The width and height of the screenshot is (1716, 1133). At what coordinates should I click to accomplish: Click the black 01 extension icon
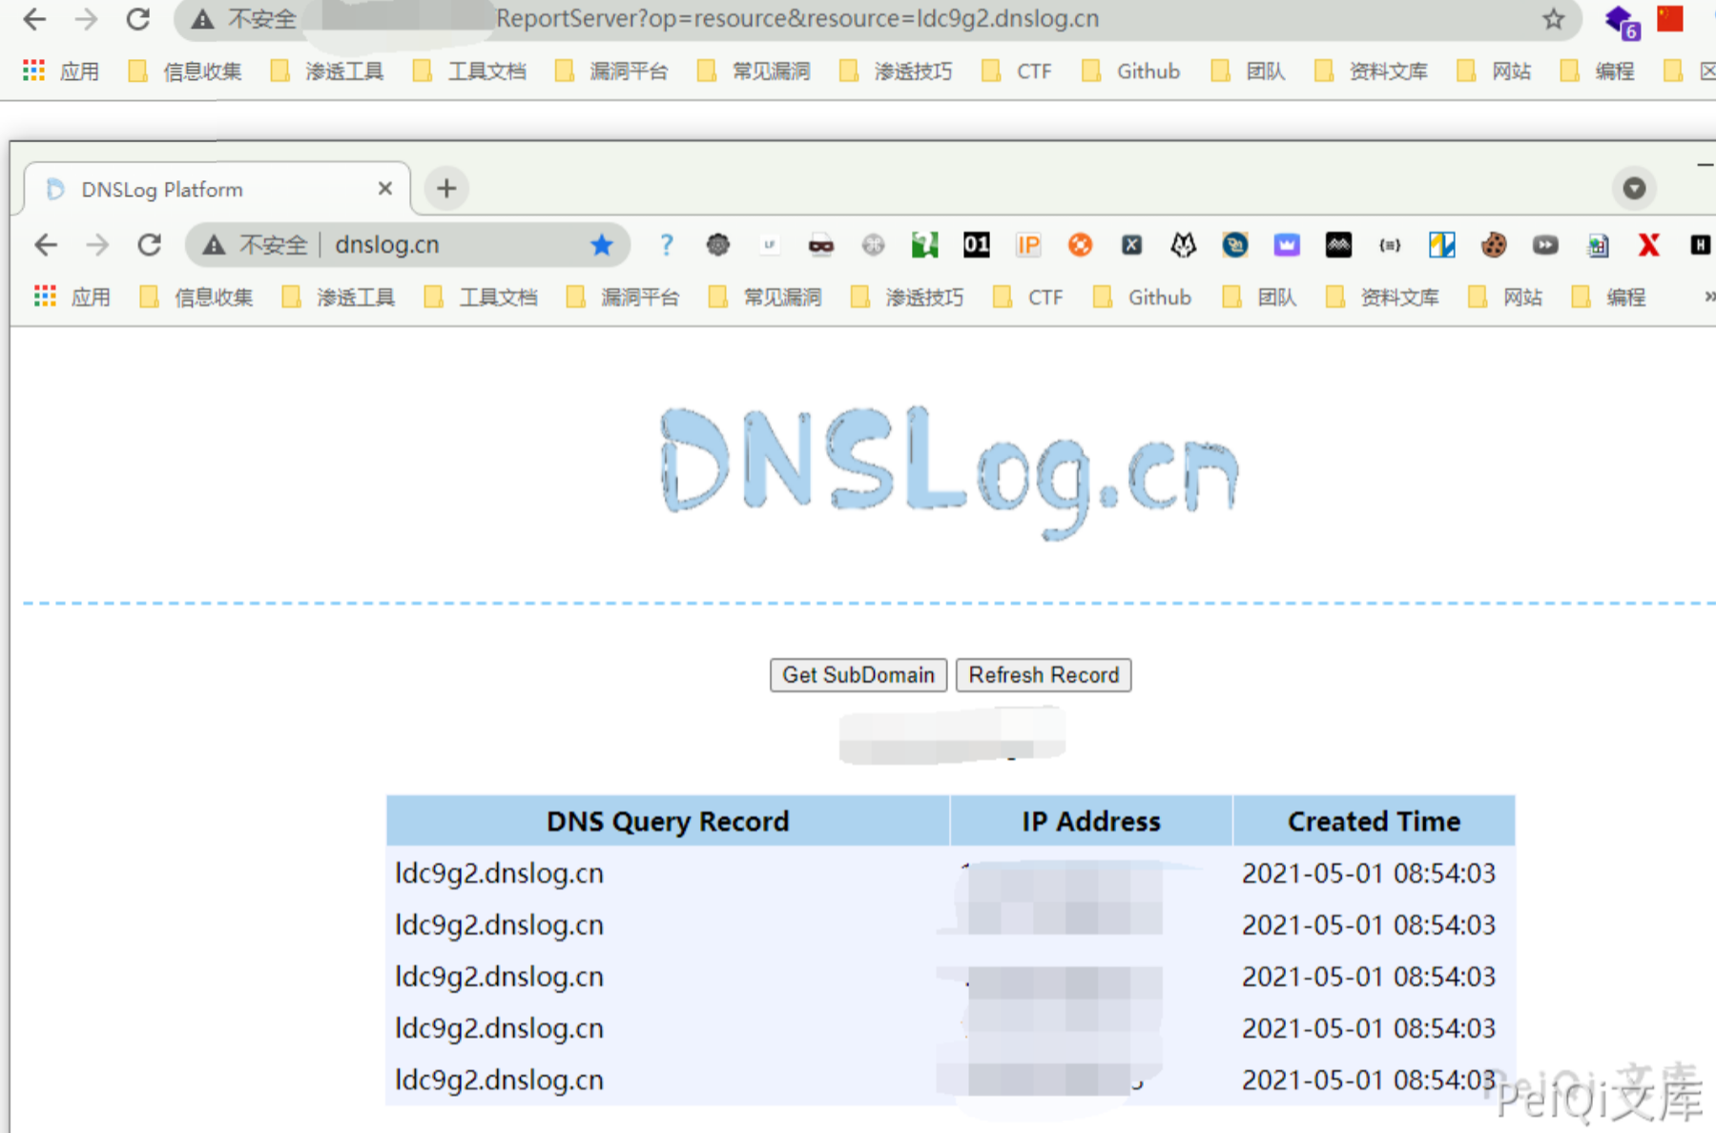pyautogui.click(x=976, y=245)
